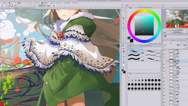Click the Save icon in the command bar

pos(12,5)
